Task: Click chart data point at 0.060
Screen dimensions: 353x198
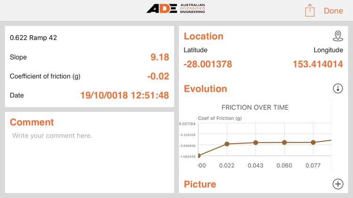Action: (x=284, y=142)
